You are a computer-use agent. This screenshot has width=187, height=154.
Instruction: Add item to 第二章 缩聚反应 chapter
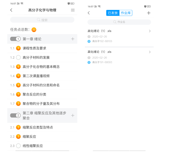73,115
